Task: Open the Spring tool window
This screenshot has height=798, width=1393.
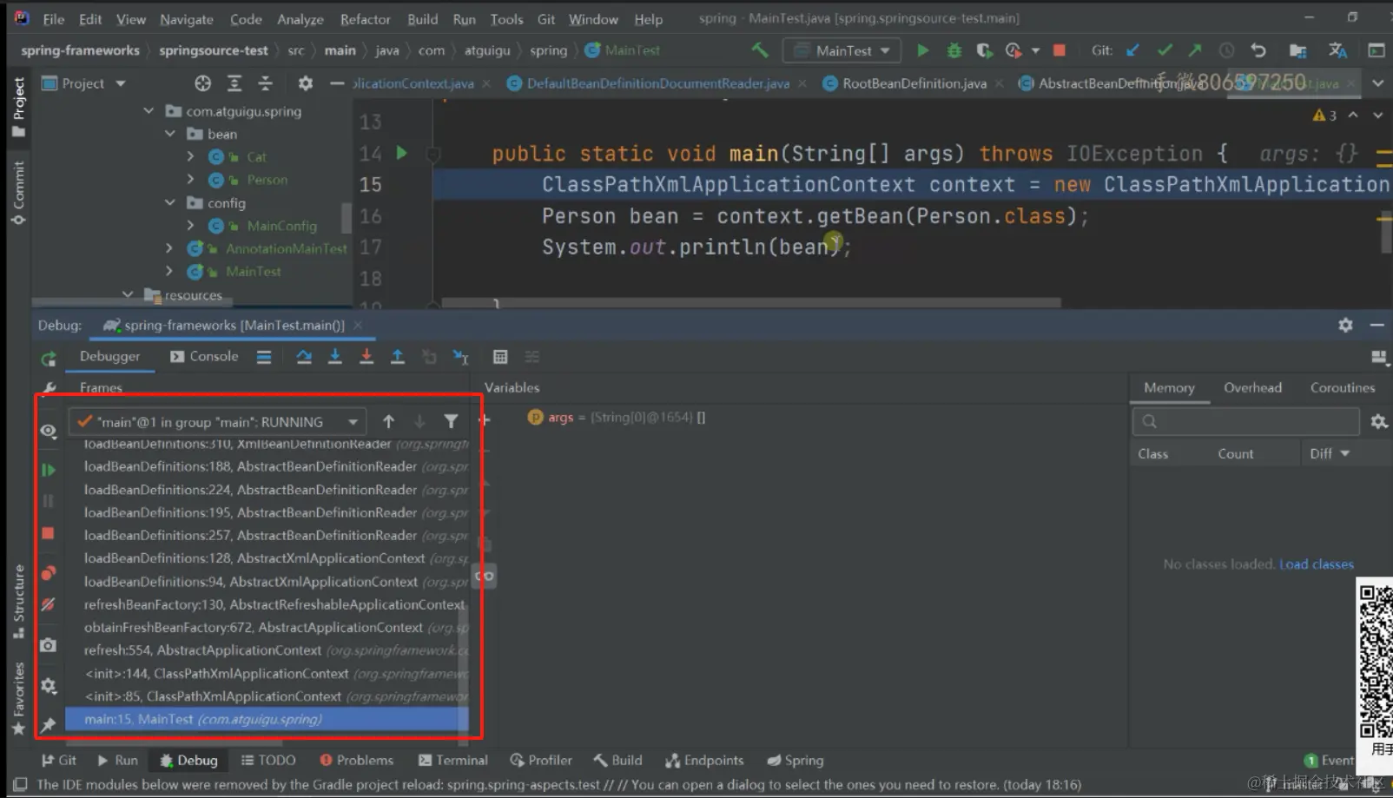Action: [795, 760]
